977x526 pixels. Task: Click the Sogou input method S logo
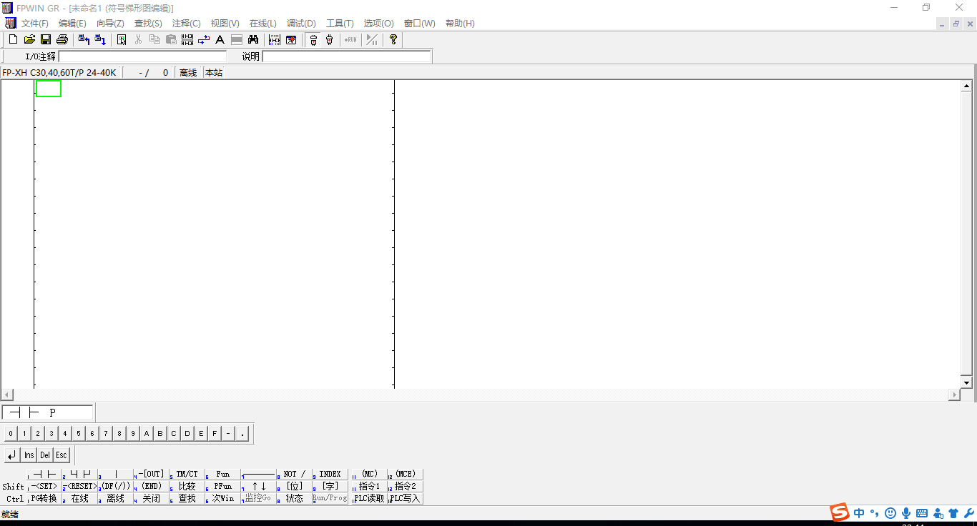click(x=840, y=512)
